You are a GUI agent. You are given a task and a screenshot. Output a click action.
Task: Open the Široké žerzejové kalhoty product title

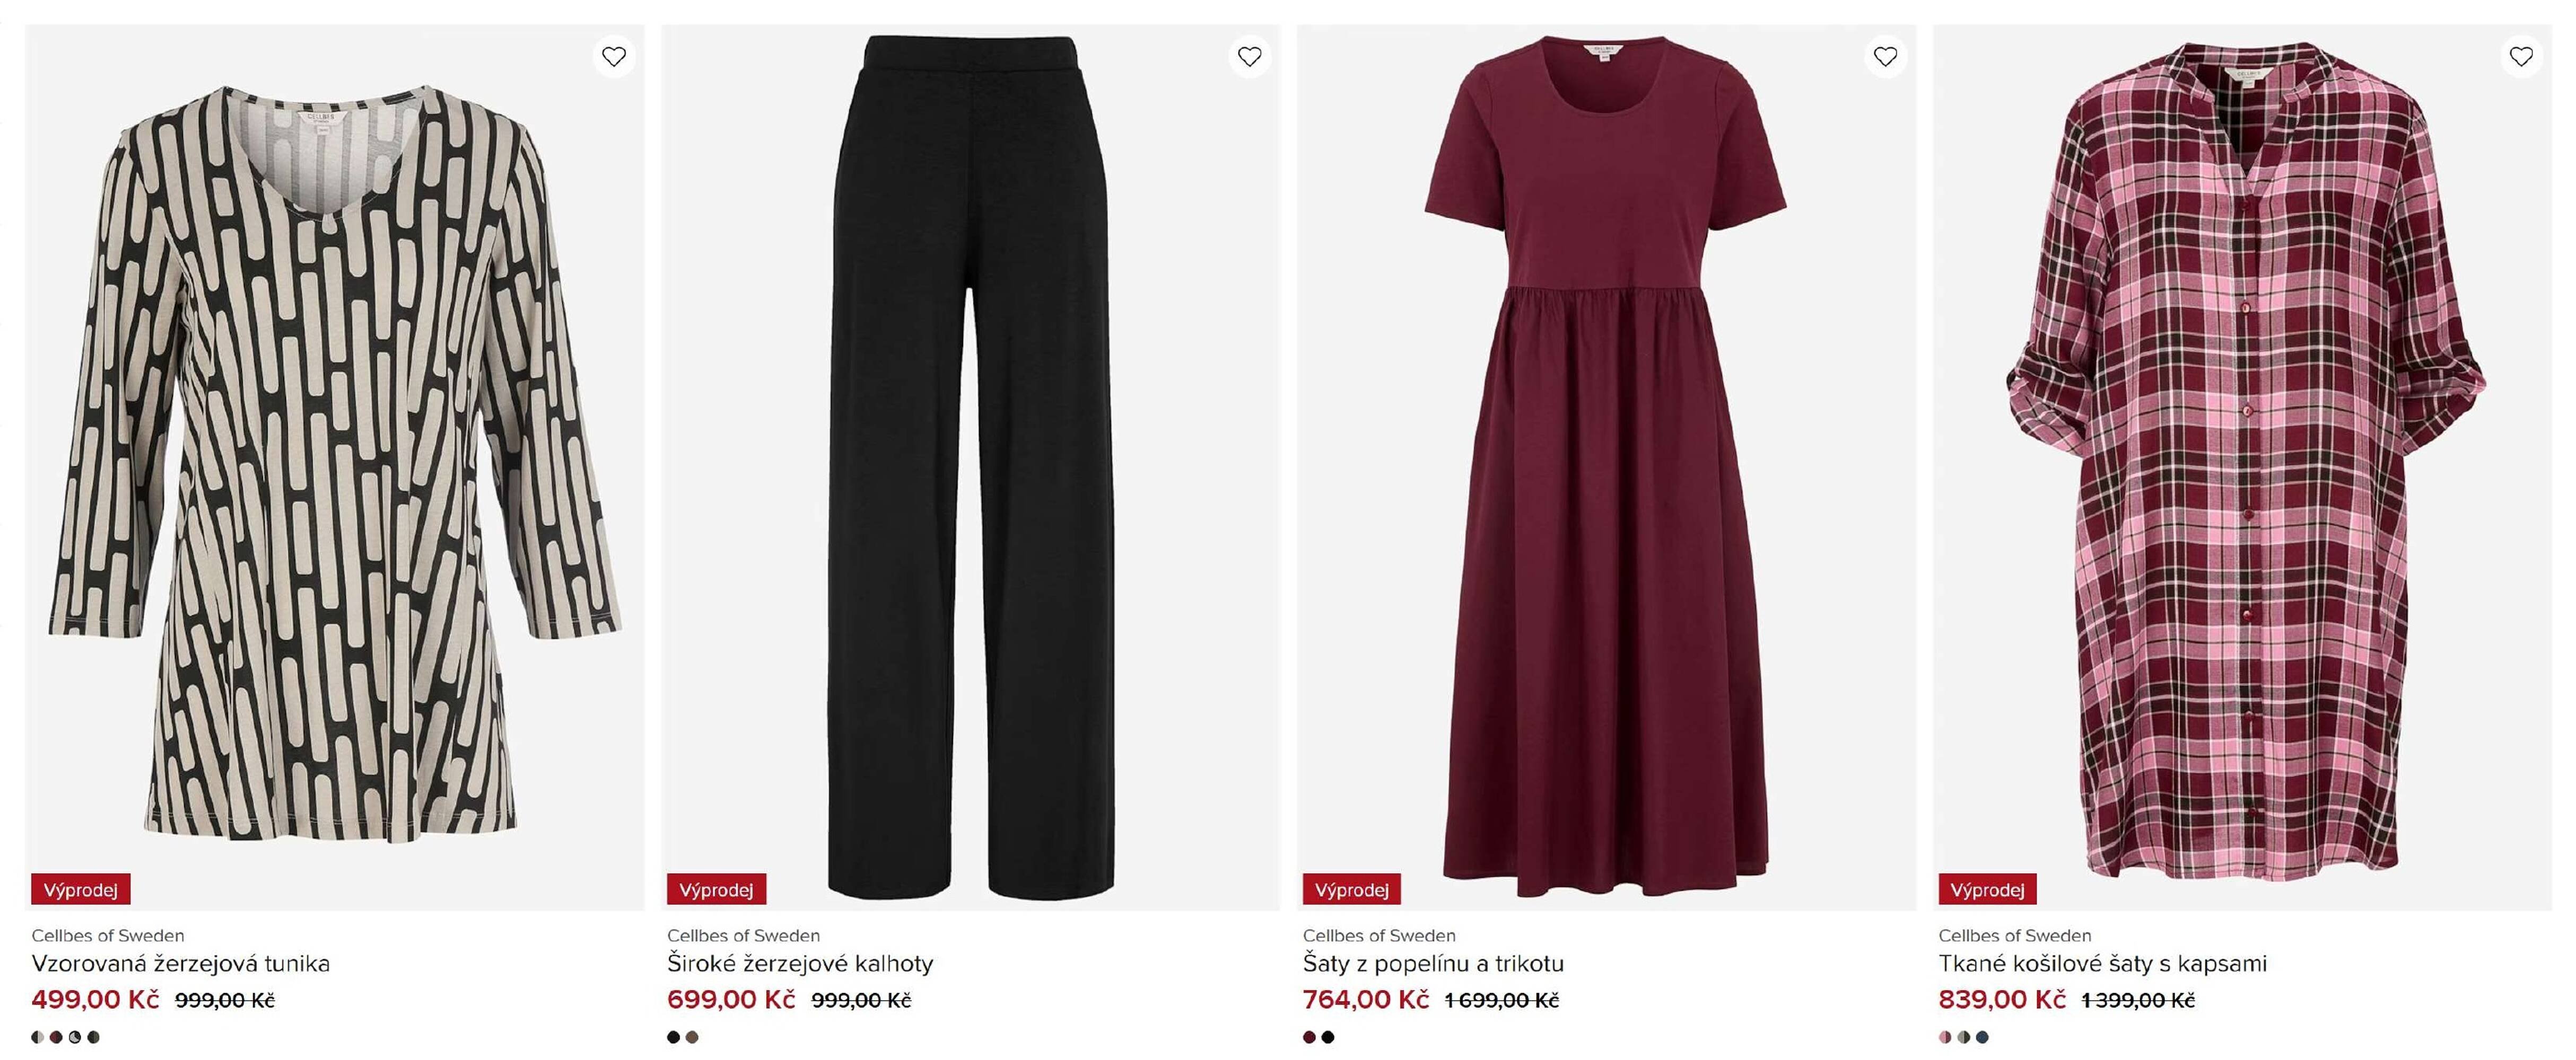coord(800,964)
